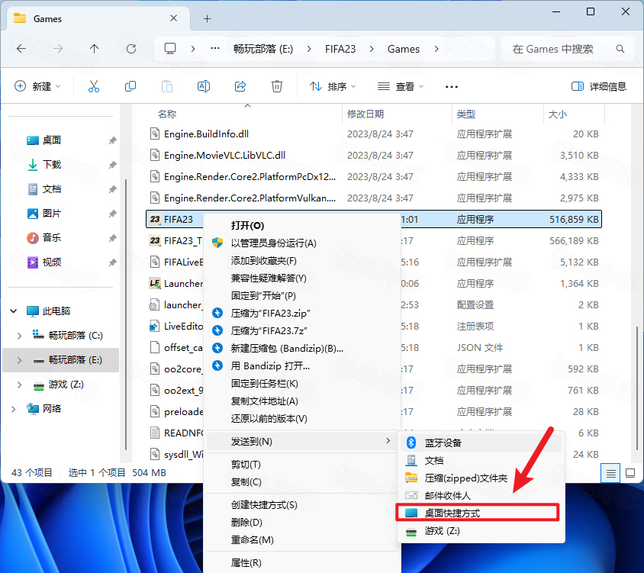Refresh the Games folder view

tap(131, 49)
